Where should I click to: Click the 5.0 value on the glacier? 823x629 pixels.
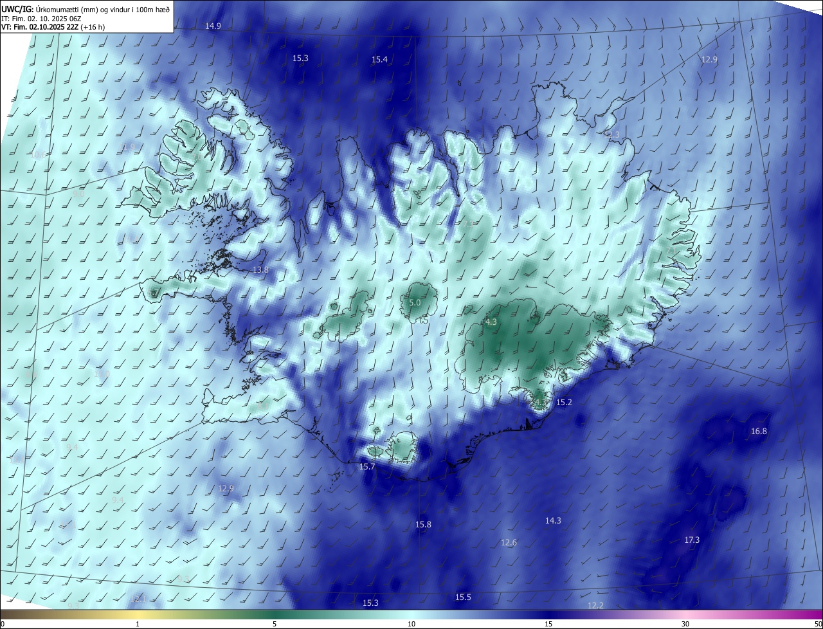coord(415,302)
